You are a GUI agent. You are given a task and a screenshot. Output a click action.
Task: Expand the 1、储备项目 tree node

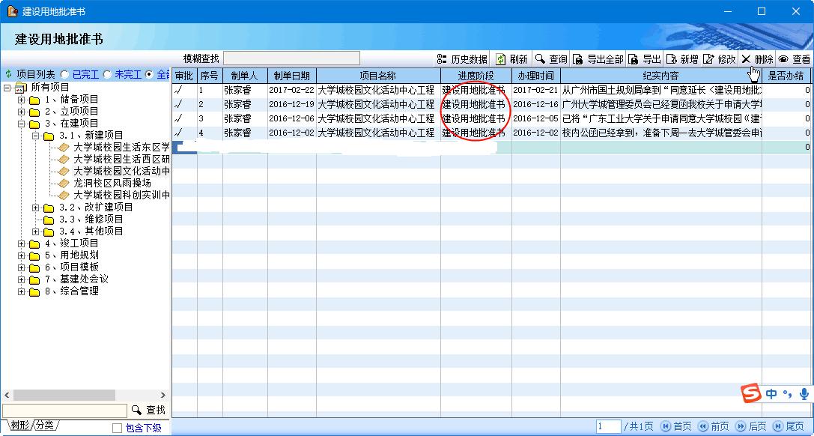tap(22, 100)
